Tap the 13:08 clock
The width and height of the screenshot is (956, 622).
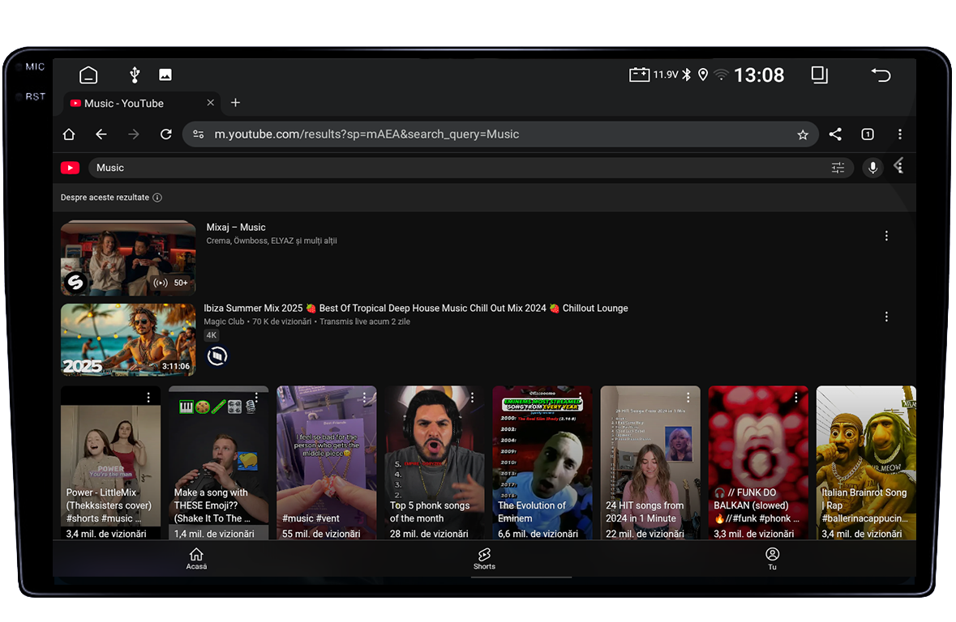coord(759,75)
